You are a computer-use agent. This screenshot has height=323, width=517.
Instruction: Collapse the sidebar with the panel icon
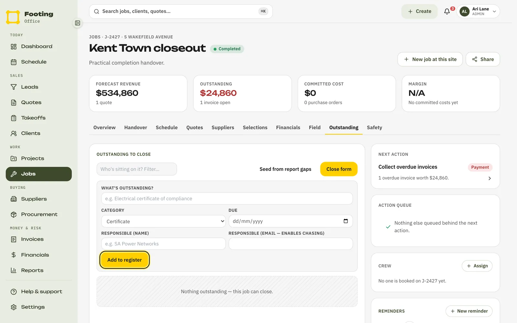[x=78, y=23]
